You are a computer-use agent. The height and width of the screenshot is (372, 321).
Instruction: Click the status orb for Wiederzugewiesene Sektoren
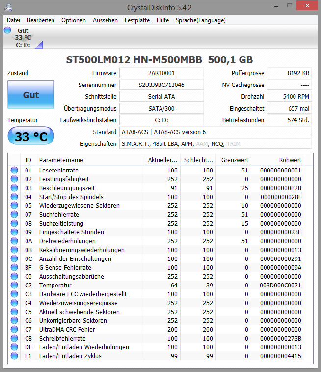point(14,205)
